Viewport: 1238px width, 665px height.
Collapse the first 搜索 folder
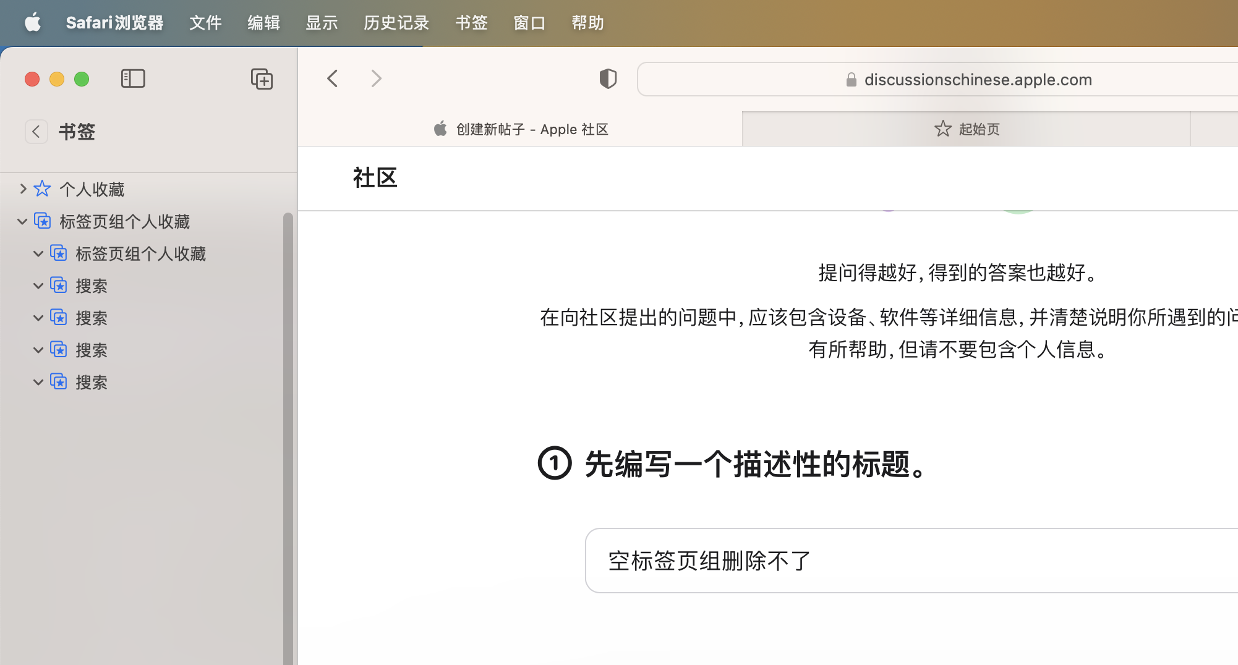coord(38,286)
